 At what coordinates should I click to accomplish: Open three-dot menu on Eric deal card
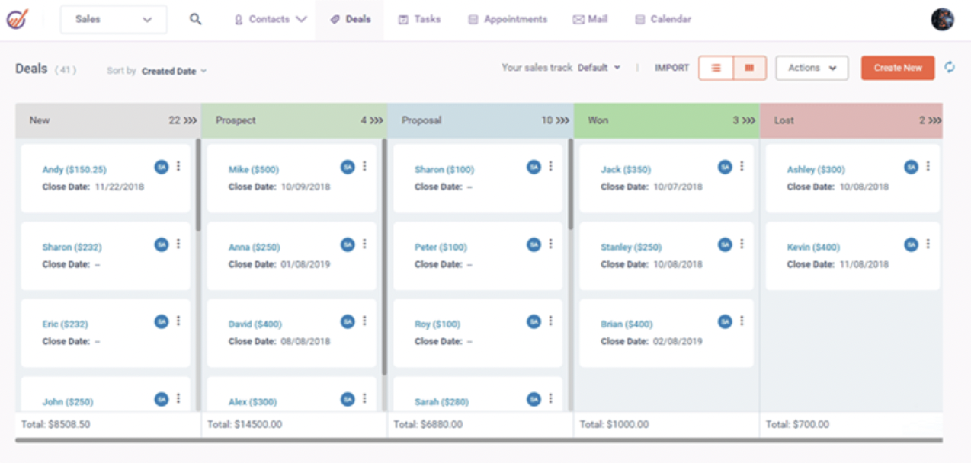click(x=178, y=321)
